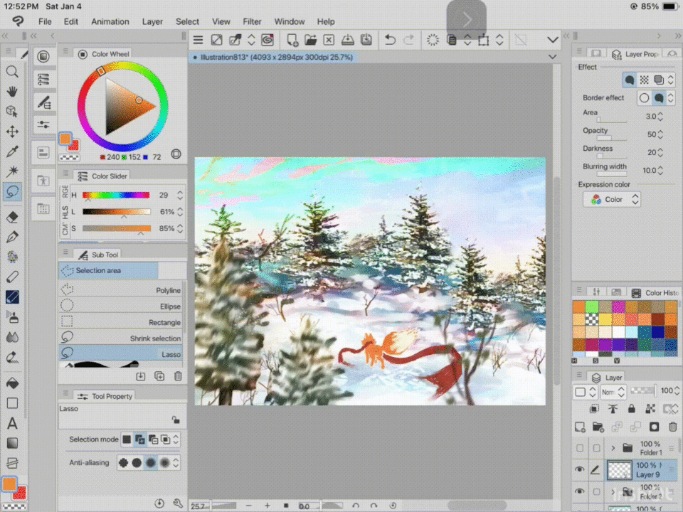Adjust the Area value stepper

(660, 116)
